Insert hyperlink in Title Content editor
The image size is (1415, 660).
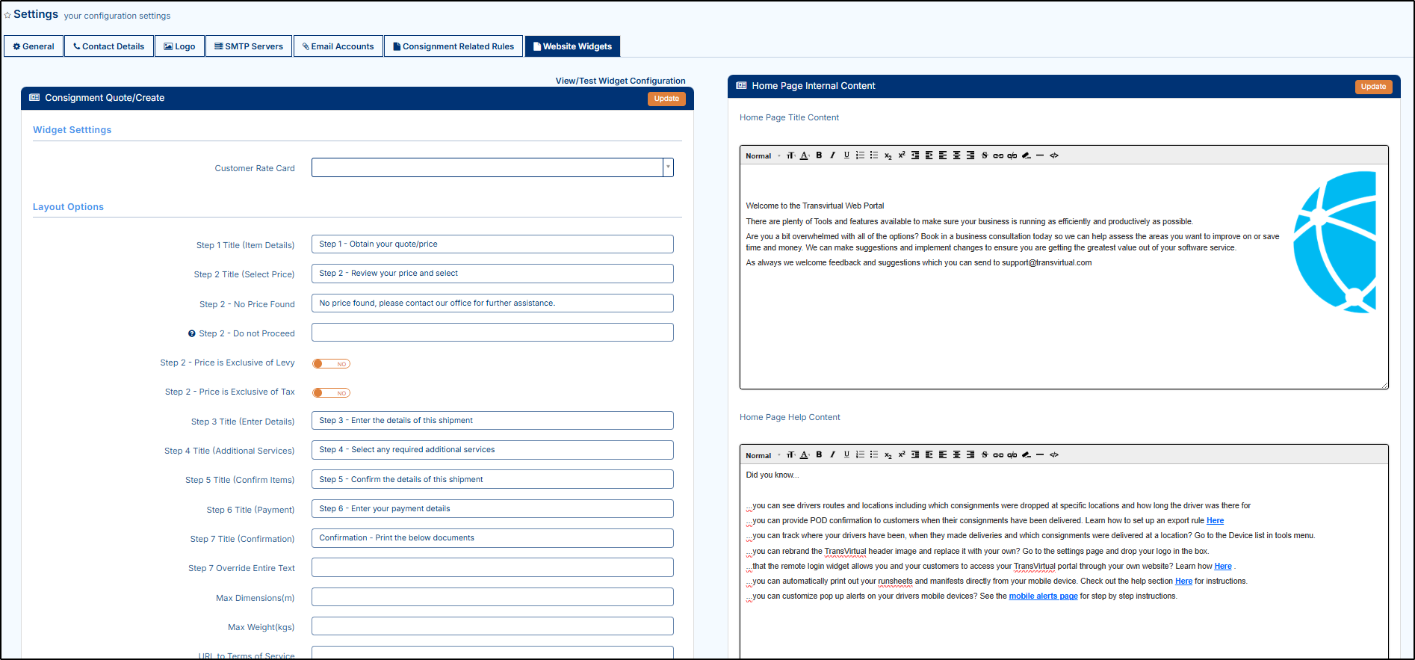[x=997, y=155]
